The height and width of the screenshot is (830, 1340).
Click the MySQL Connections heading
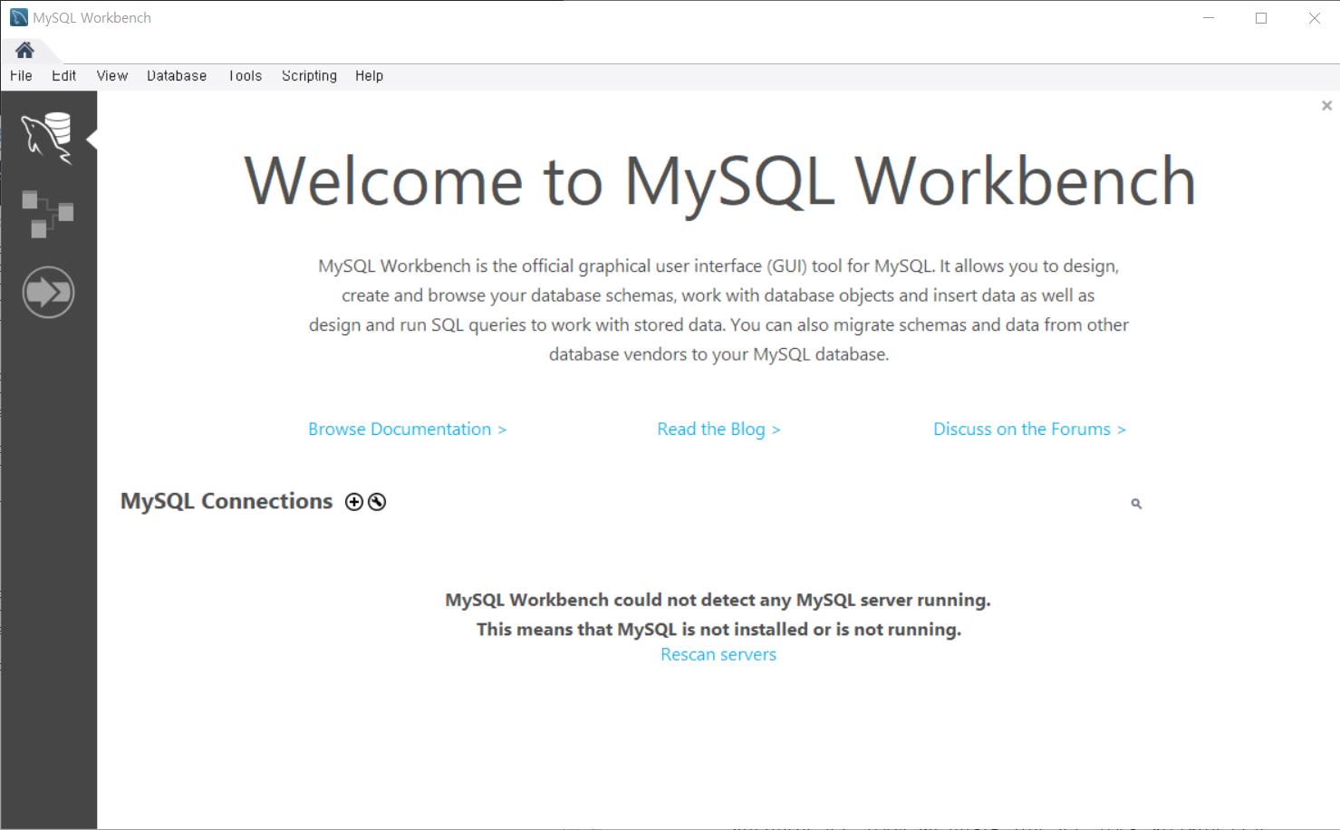[x=227, y=501]
